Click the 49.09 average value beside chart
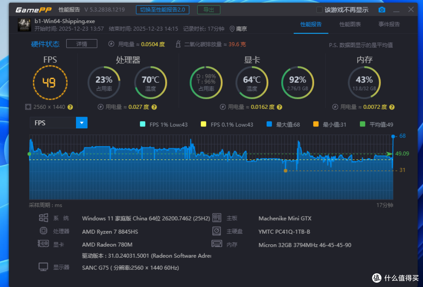423x287 pixels. click(x=402, y=153)
